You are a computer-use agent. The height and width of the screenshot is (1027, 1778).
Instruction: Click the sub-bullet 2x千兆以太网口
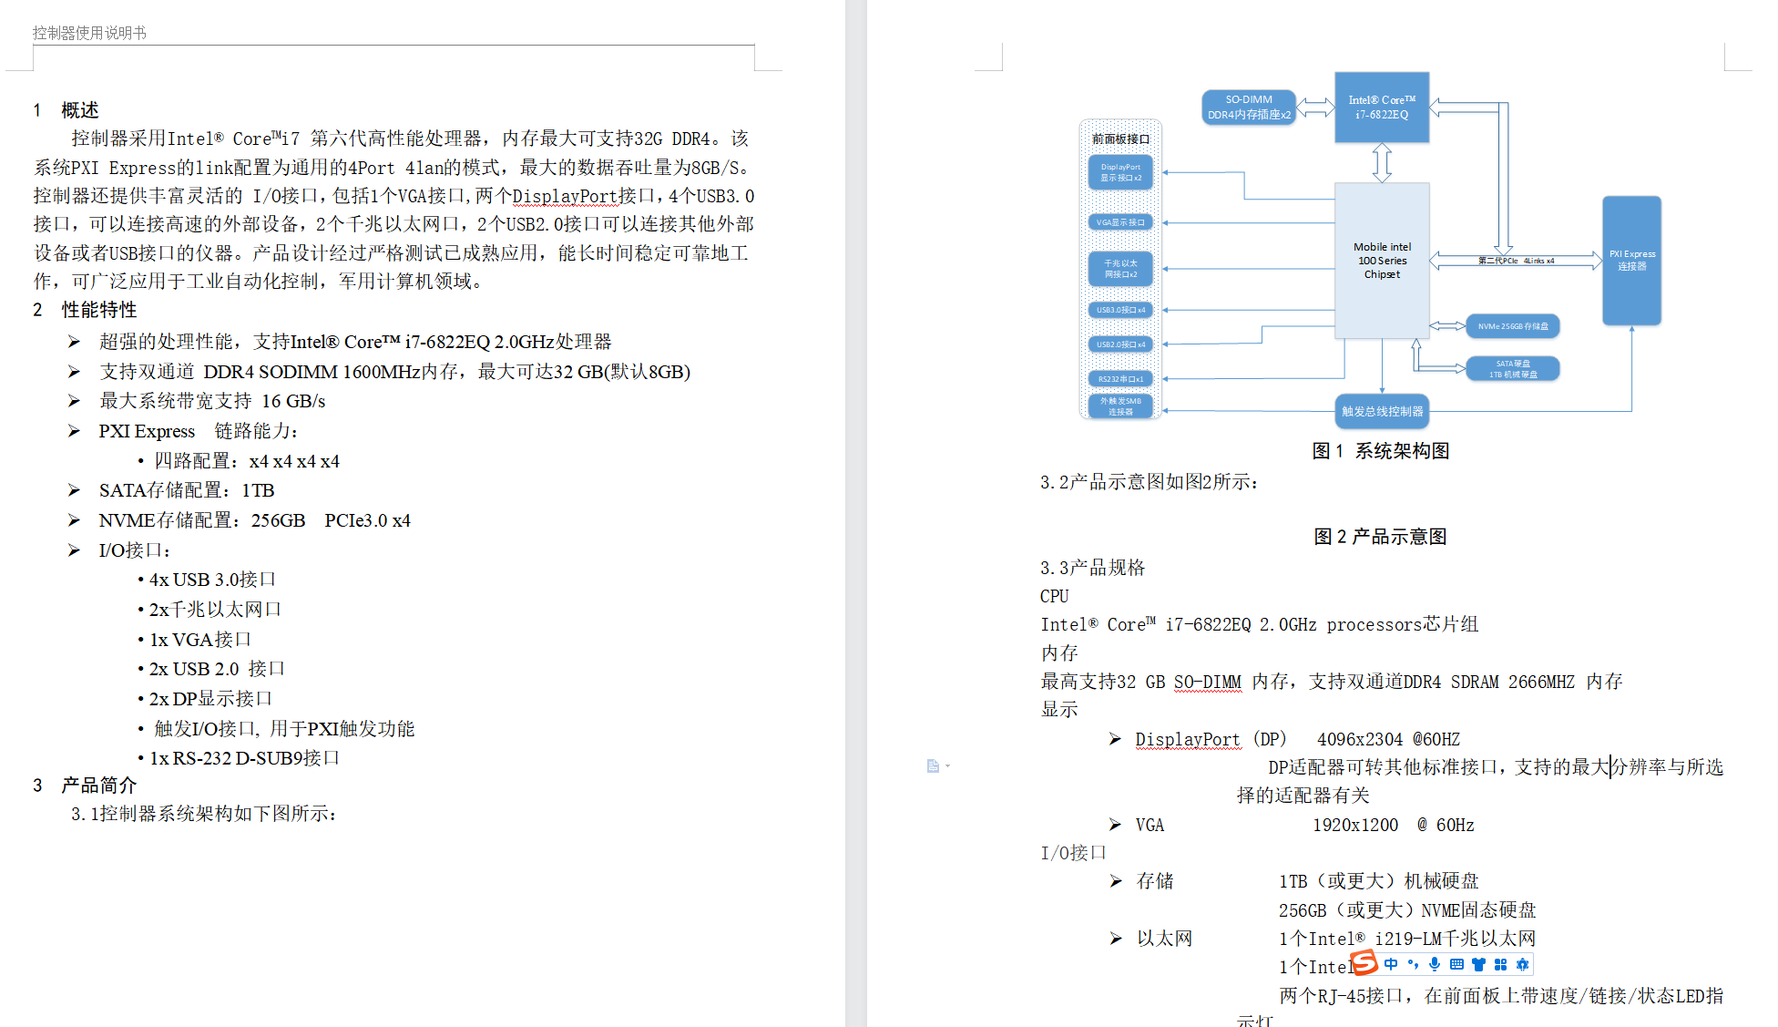[x=215, y=610]
